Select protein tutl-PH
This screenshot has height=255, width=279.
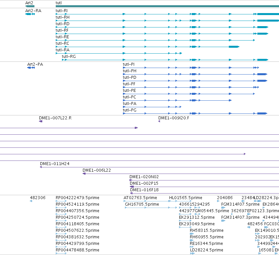(195, 74)
